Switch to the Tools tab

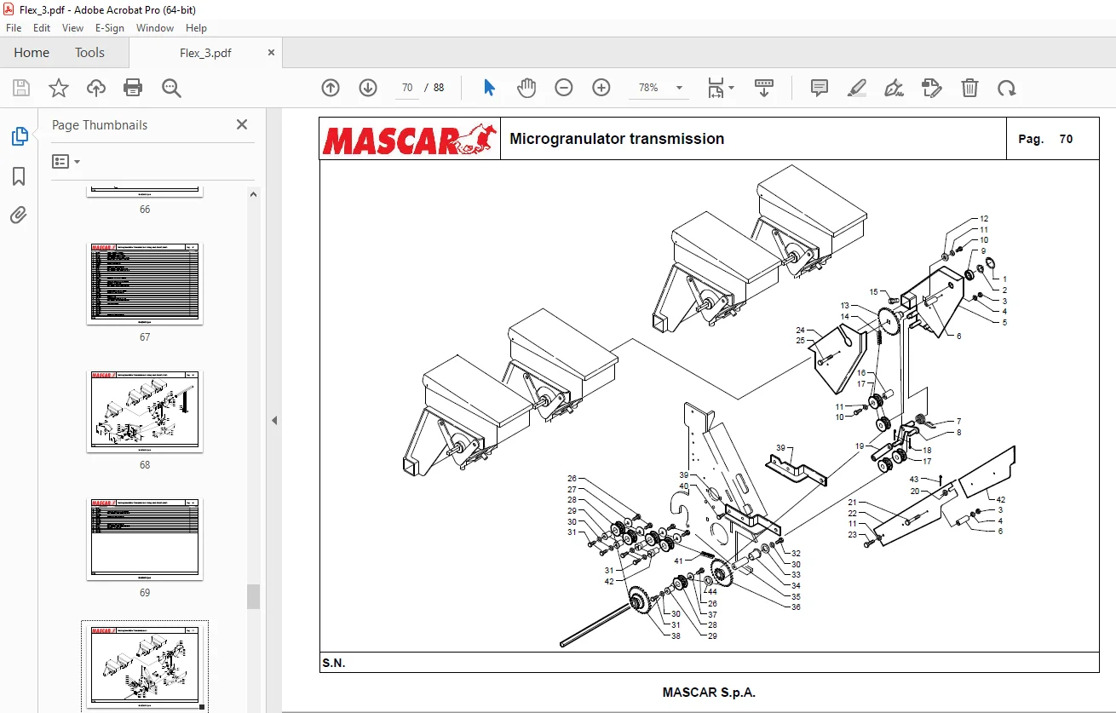click(x=89, y=52)
